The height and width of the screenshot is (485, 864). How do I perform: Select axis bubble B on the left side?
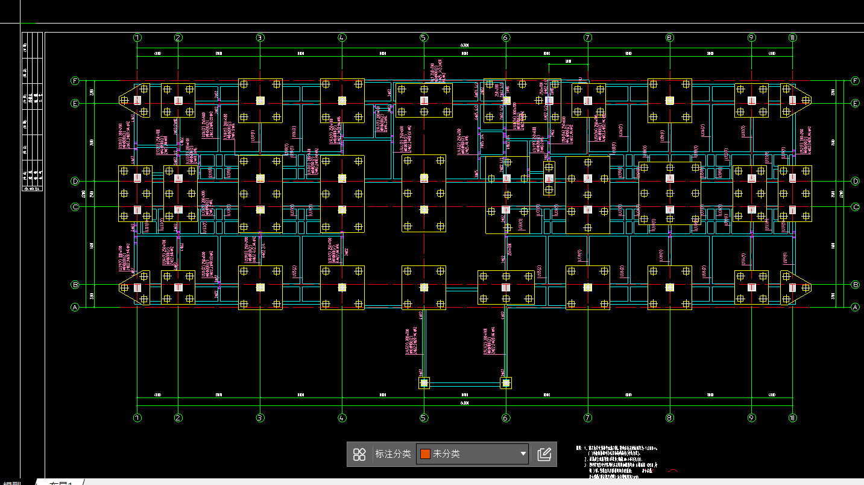(75, 284)
